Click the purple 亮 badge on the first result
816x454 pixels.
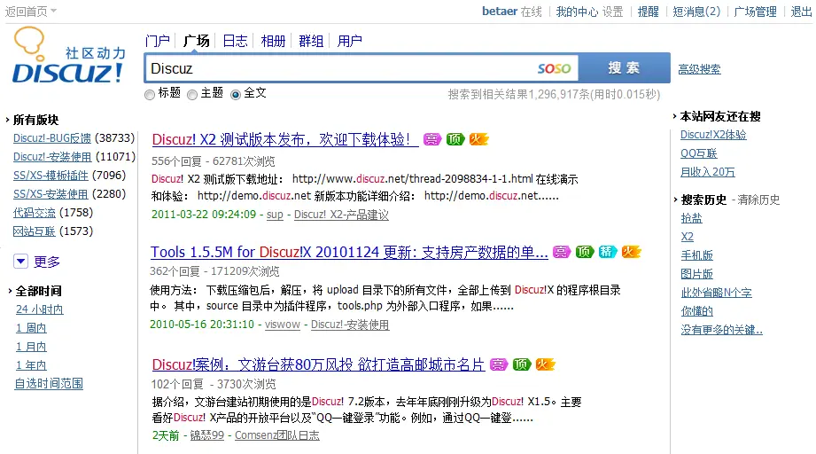click(x=431, y=139)
